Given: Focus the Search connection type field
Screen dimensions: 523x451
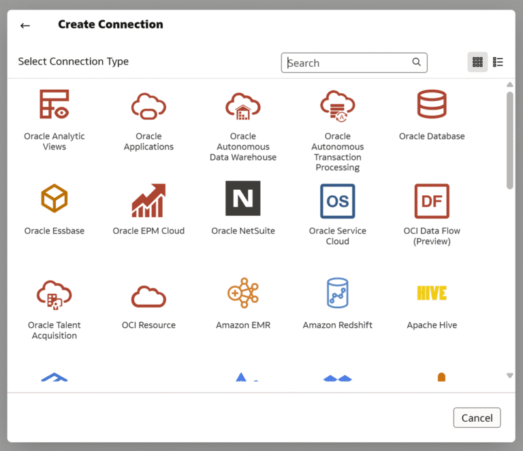Looking at the screenshot, I should coord(354,63).
